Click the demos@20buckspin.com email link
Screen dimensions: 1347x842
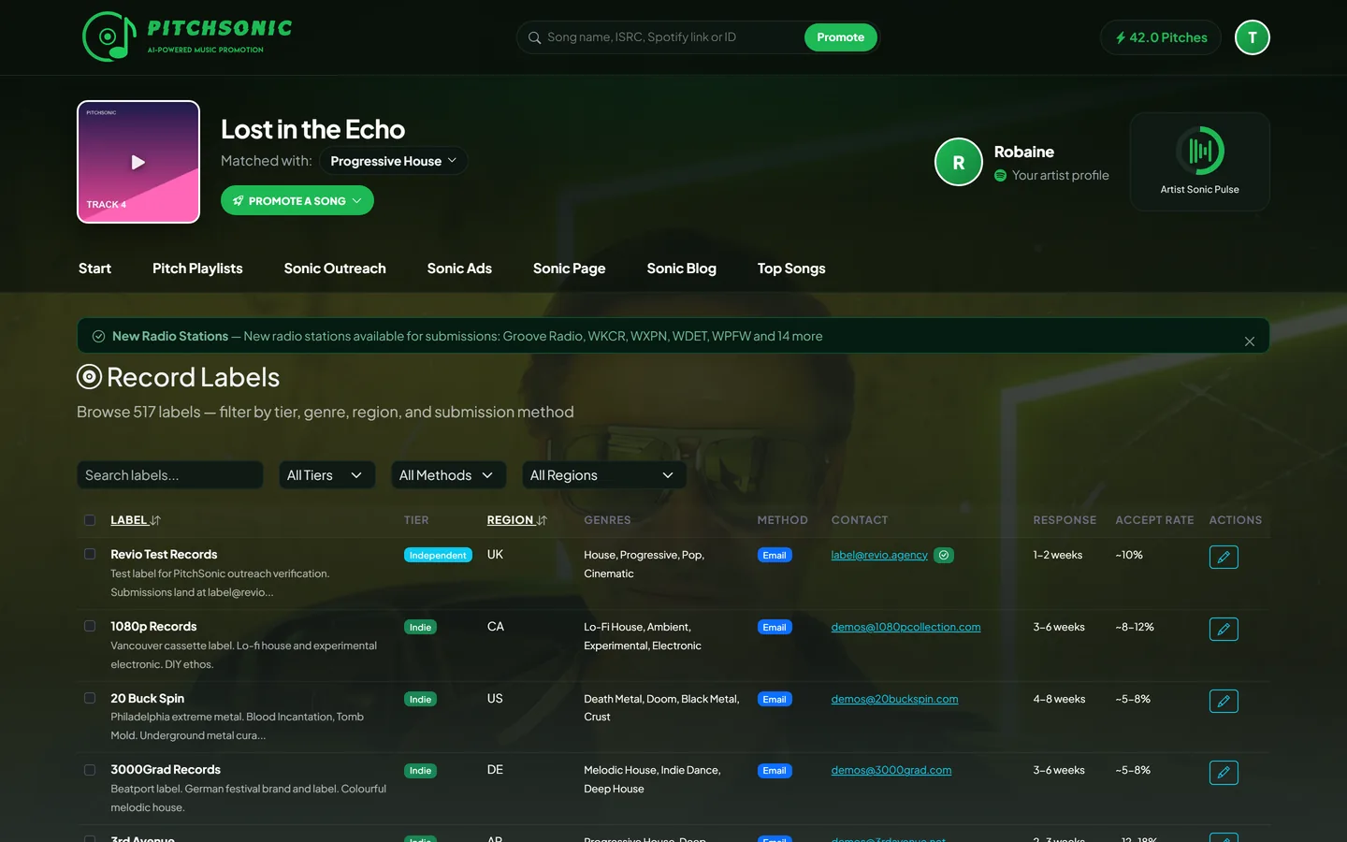coord(895,699)
